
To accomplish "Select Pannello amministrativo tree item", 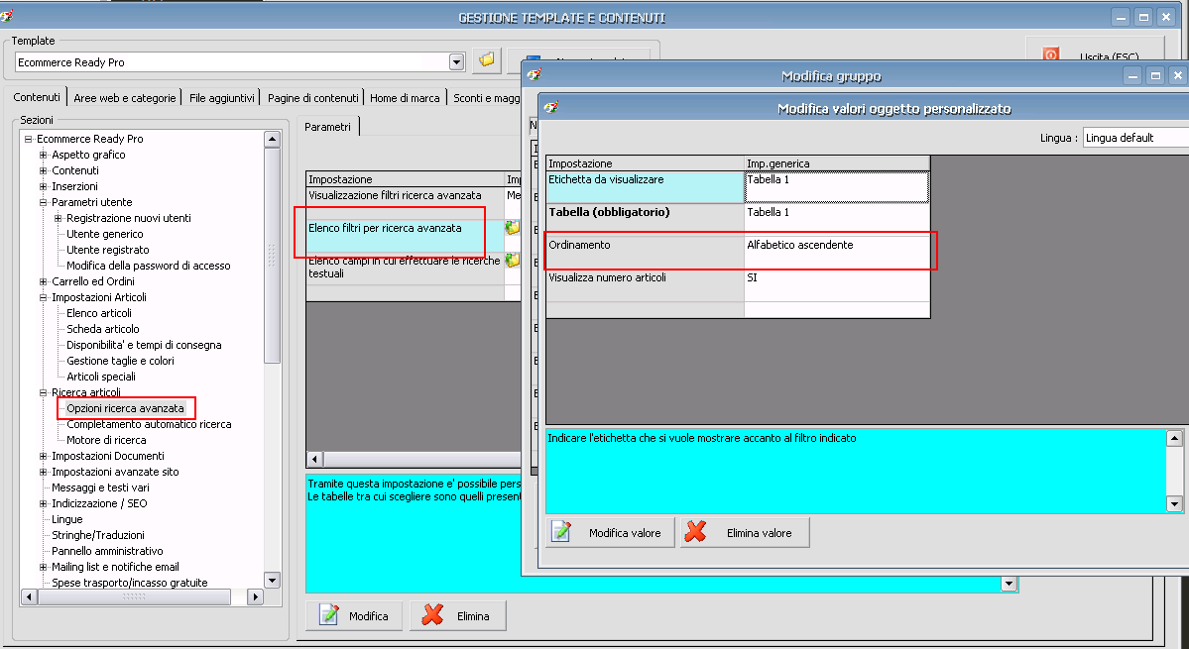I will [107, 551].
